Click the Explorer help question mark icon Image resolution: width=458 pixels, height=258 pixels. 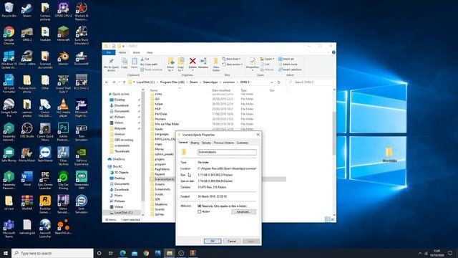coord(333,52)
